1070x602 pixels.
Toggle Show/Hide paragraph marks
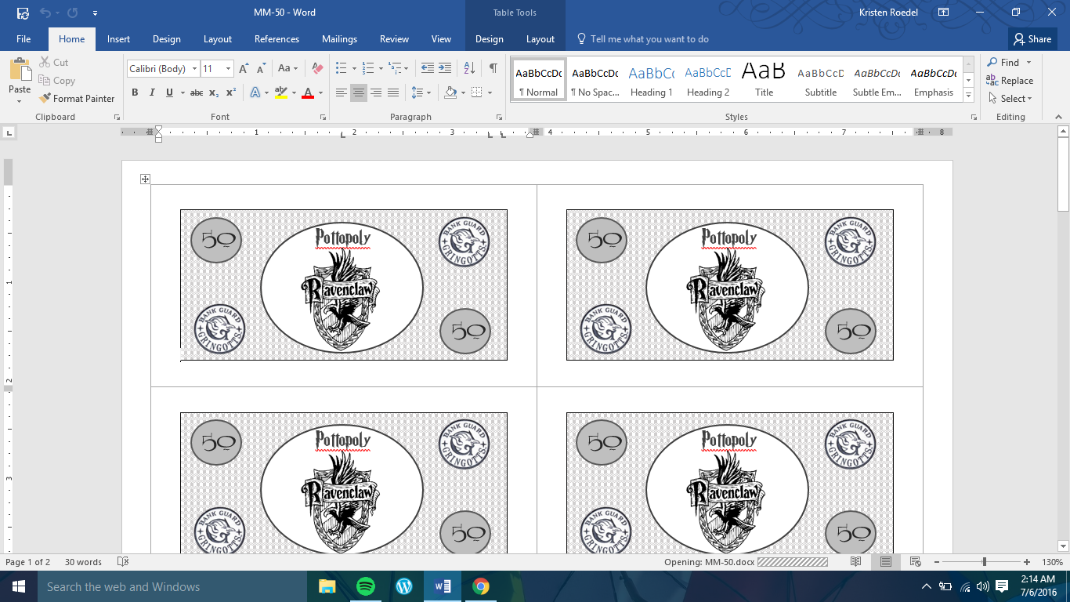pos(493,69)
